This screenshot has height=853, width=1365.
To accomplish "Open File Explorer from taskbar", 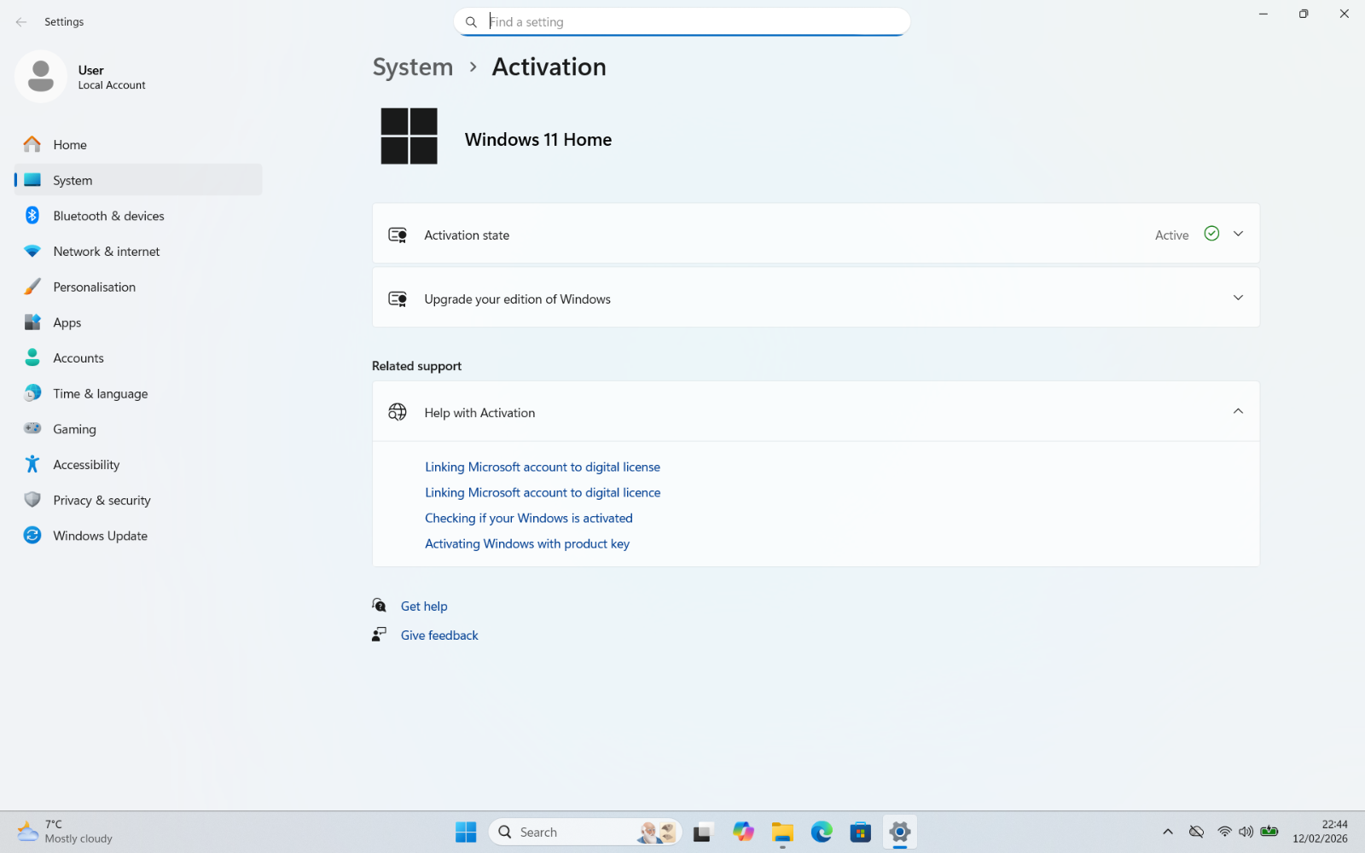I will tap(782, 832).
